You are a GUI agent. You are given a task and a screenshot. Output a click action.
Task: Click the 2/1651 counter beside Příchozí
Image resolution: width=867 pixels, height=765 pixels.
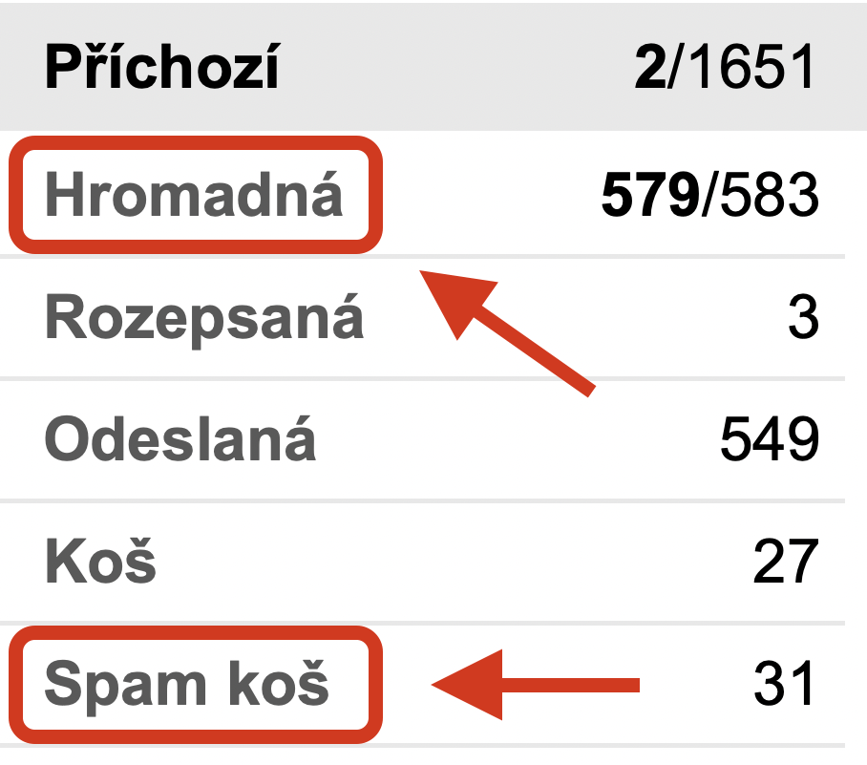pyautogui.click(x=726, y=70)
